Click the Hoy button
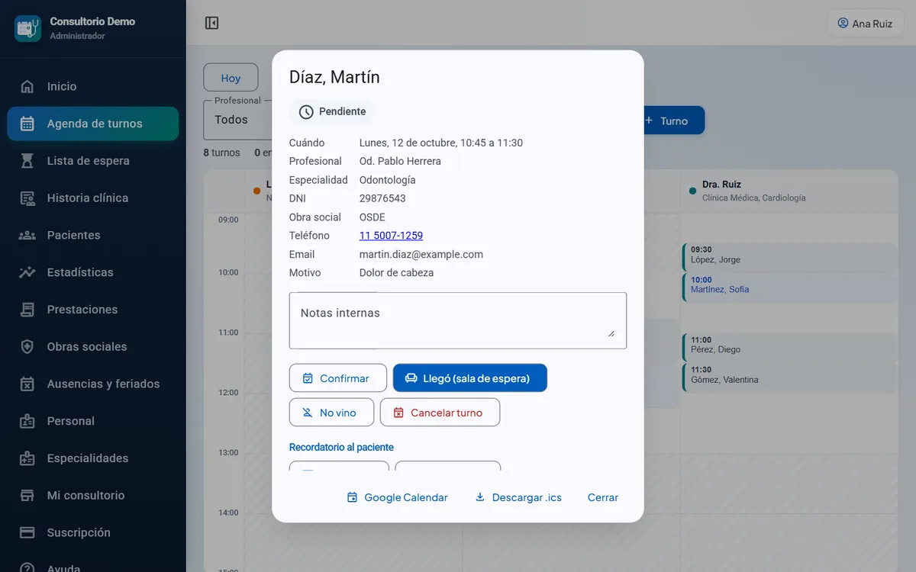916x572 pixels. click(x=231, y=78)
